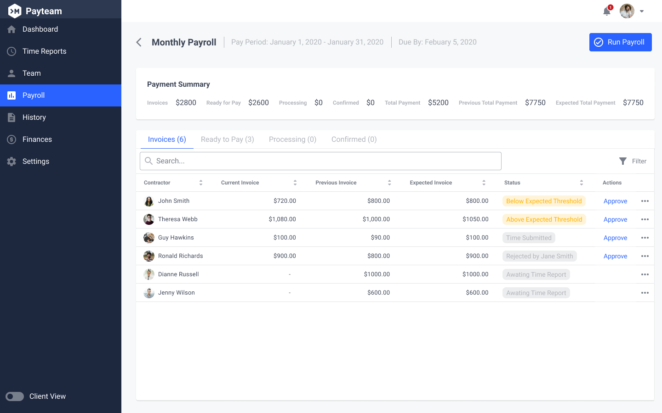Sort the Current Invoice column
The height and width of the screenshot is (413, 662).
coord(295,183)
